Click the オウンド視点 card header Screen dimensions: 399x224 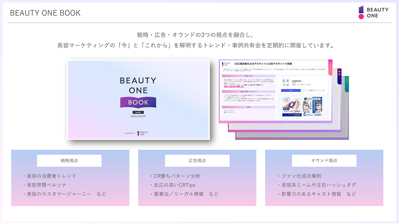coord(324,161)
